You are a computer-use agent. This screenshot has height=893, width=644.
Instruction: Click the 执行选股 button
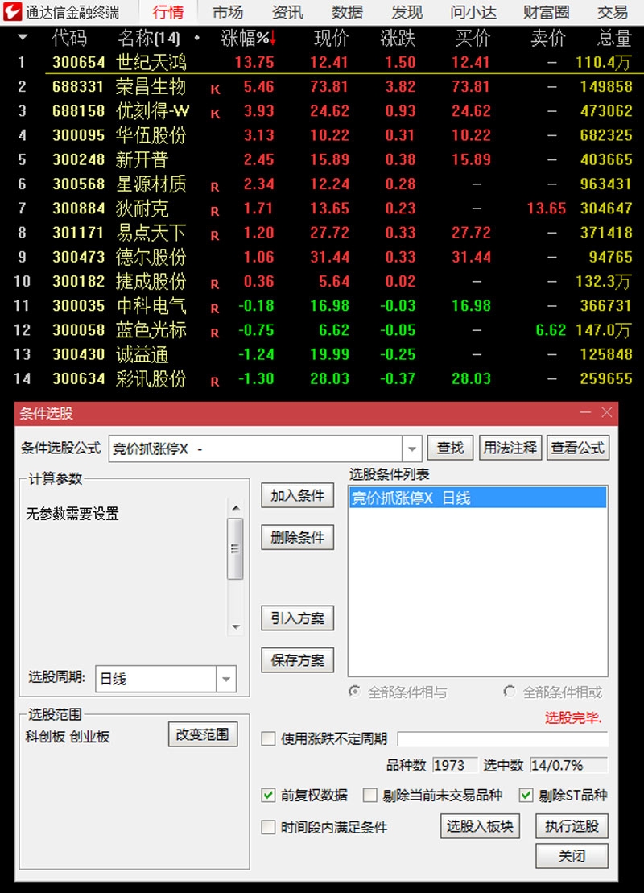click(572, 826)
